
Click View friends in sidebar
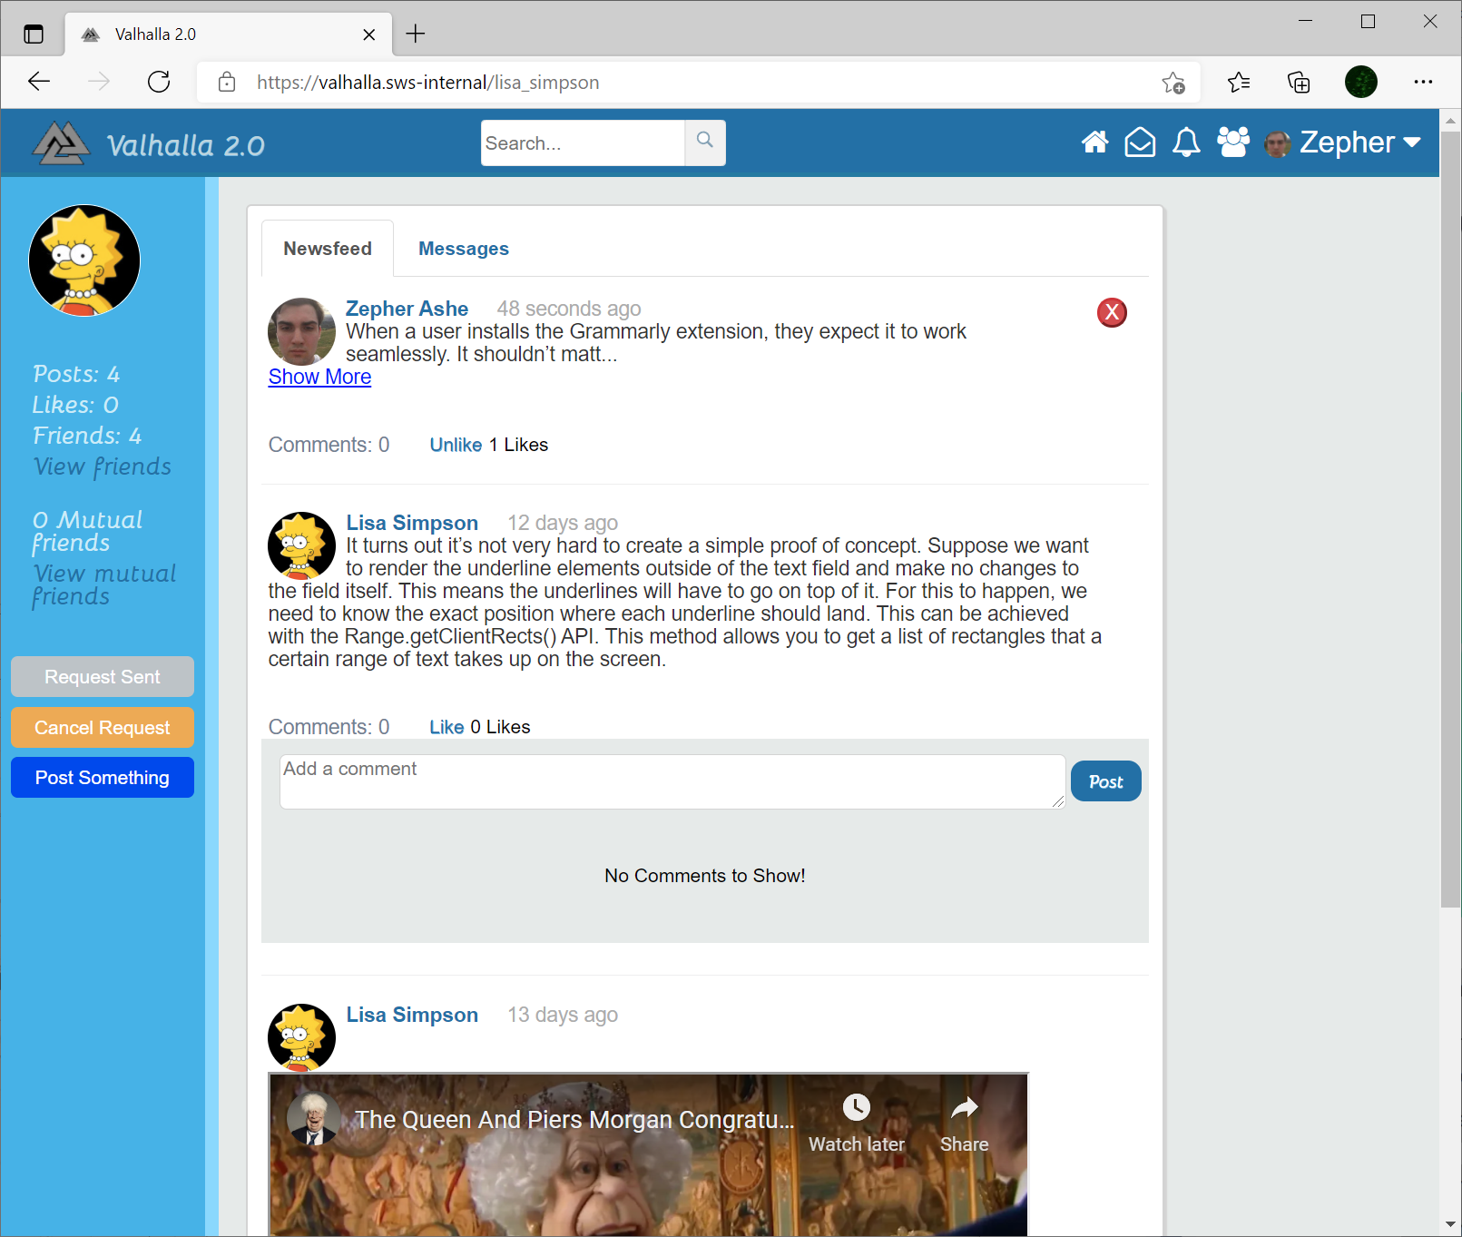[102, 466]
